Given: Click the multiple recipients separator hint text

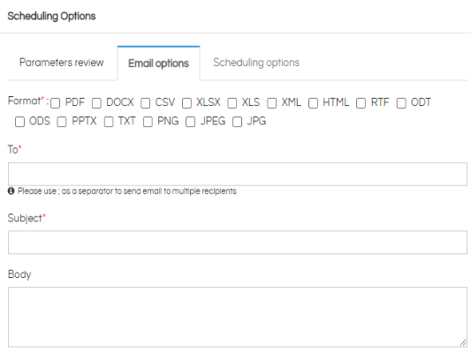Looking at the screenshot, I should 126,191.
